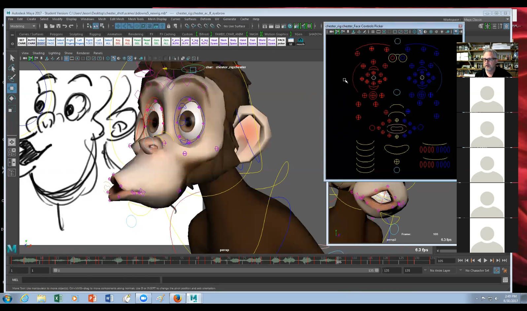Click the Zero ALL shelf button
This screenshot has height=311, width=527.
(x=166, y=42)
